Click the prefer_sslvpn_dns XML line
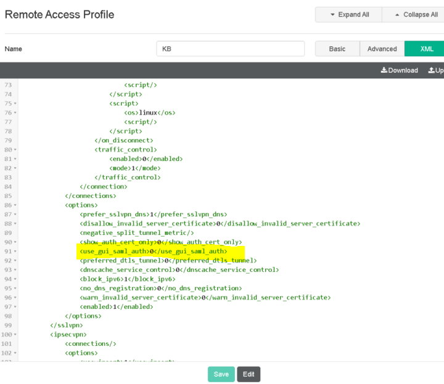444x384 pixels. [153, 214]
